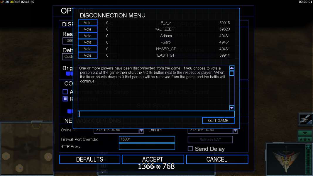Viewport: 313px width, 176px height.
Task: Quit the game from disconnection menu
Action: coord(218,121)
